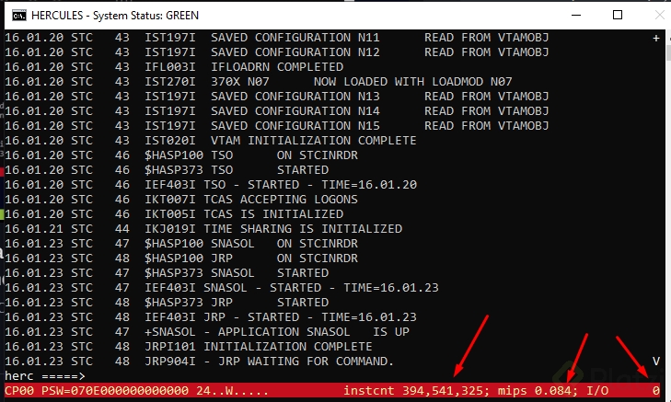This screenshot has width=671, height=402.
Task: Click the red marker on the left edge
Action: (x=3, y=170)
